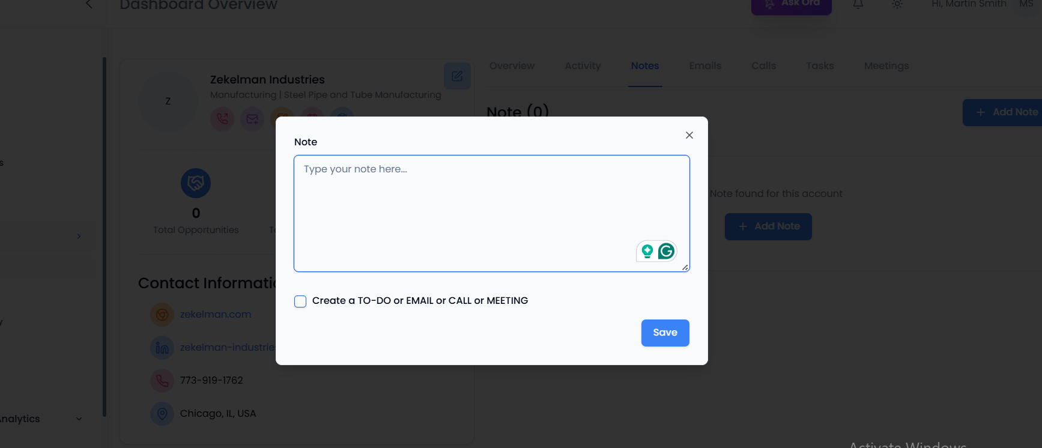Expand the Analytics sidebar section
Image resolution: width=1042 pixels, height=448 pixels.
coord(79,419)
